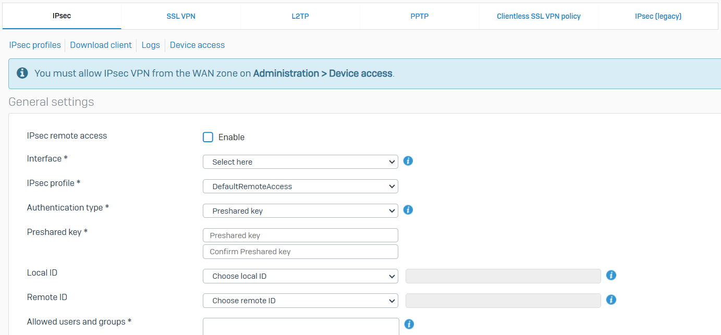Viewport: 721px width, 335px height.
Task: Open the Interface dropdown
Action: point(300,162)
